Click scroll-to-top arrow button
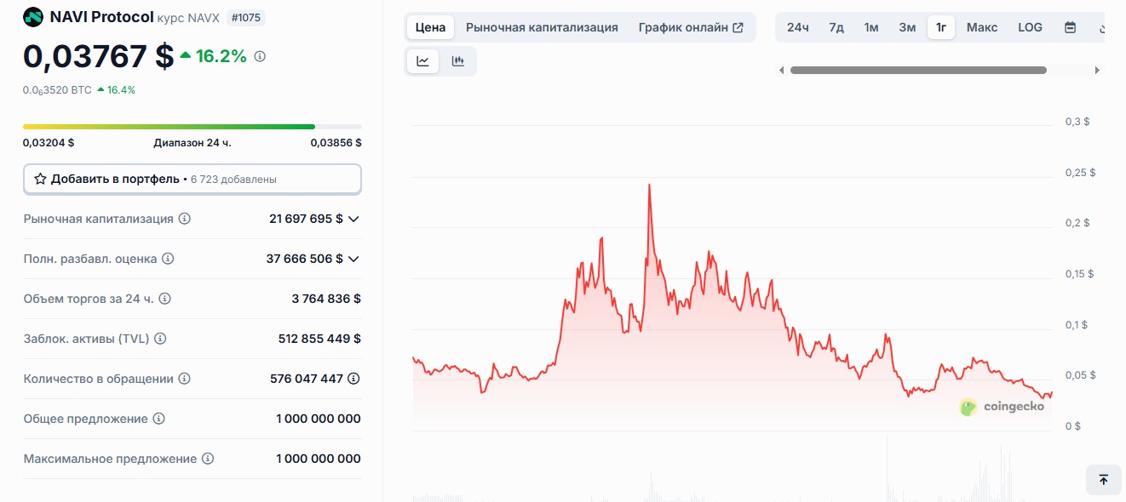1126x502 pixels. [x=1104, y=480]
